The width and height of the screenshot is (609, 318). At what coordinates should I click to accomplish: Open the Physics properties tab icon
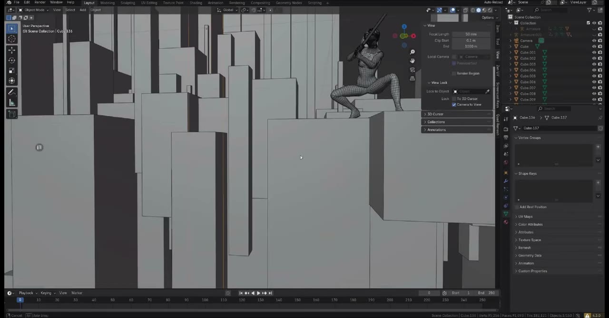(506, 198)
